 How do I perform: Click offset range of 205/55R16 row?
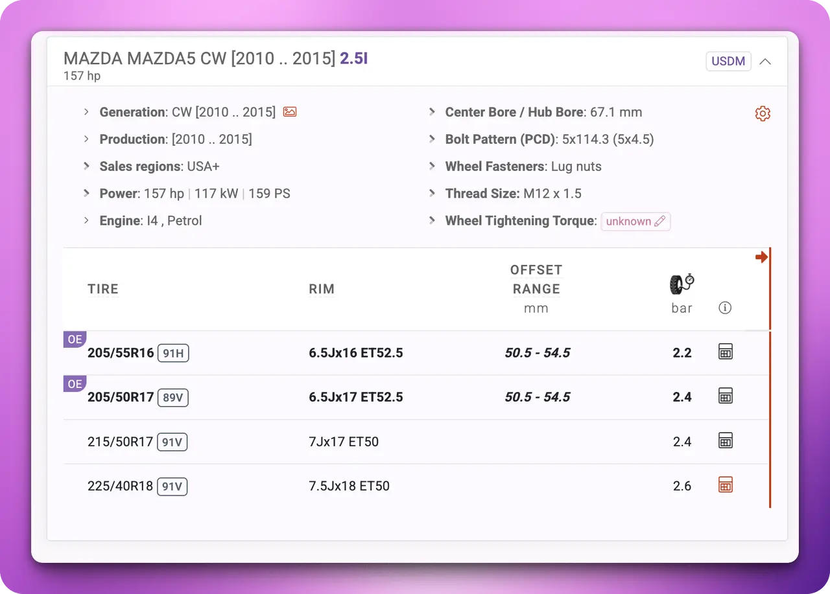click(x=538, y=353)
